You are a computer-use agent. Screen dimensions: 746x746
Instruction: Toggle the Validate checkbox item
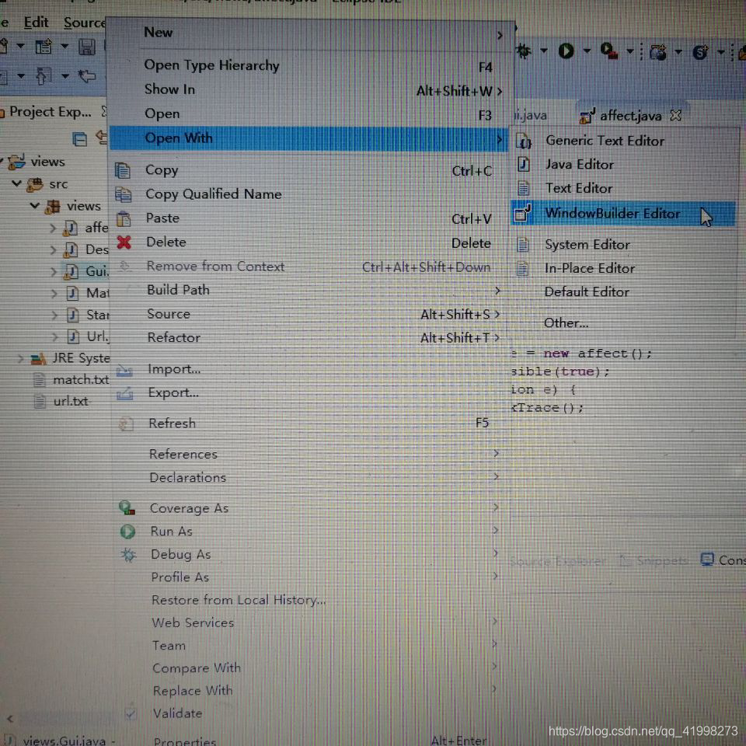[x=309, y=713]
